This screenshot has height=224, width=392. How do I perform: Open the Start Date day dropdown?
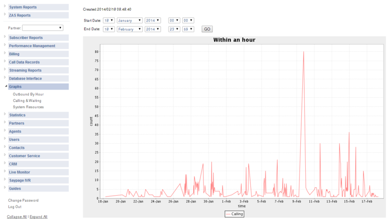pyautogui.click(x=109, y=21)
